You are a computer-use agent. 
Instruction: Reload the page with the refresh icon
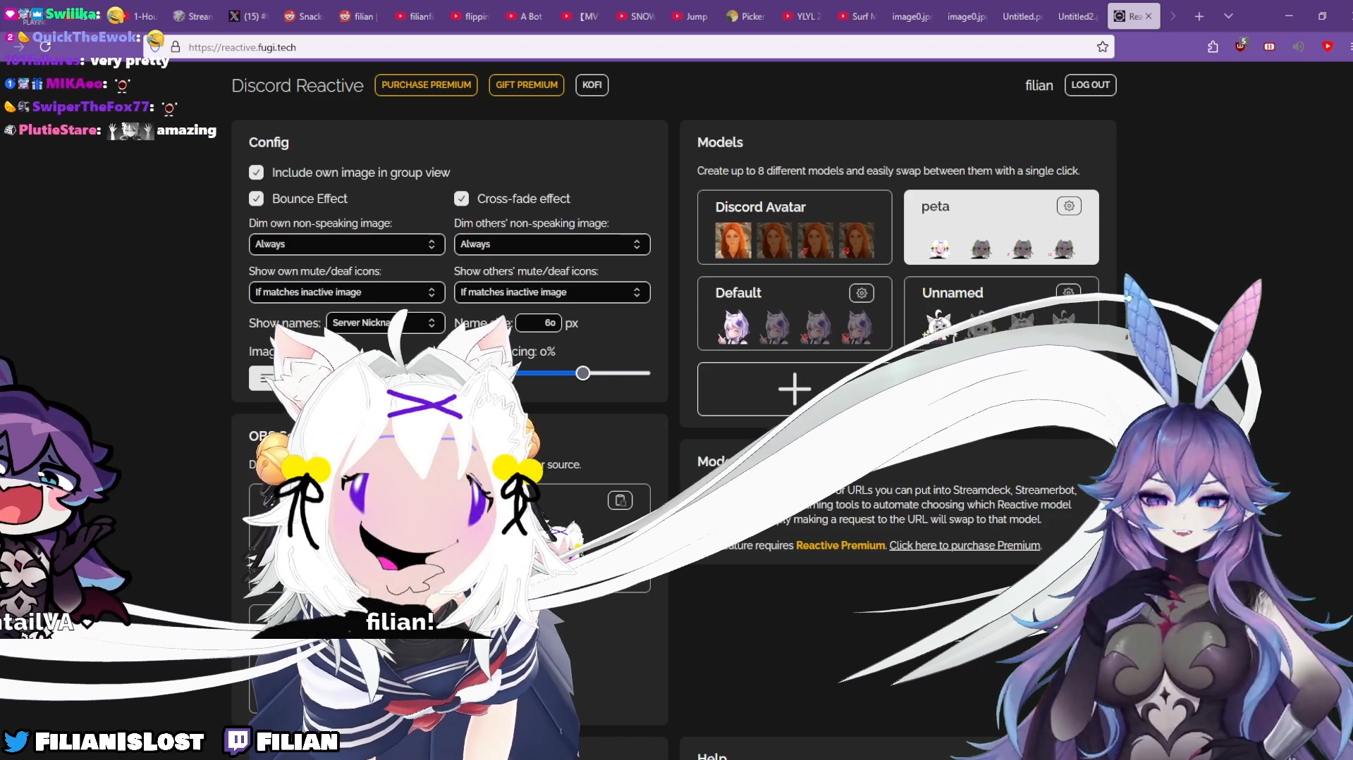pyautogui.click(x=45, y=47)
